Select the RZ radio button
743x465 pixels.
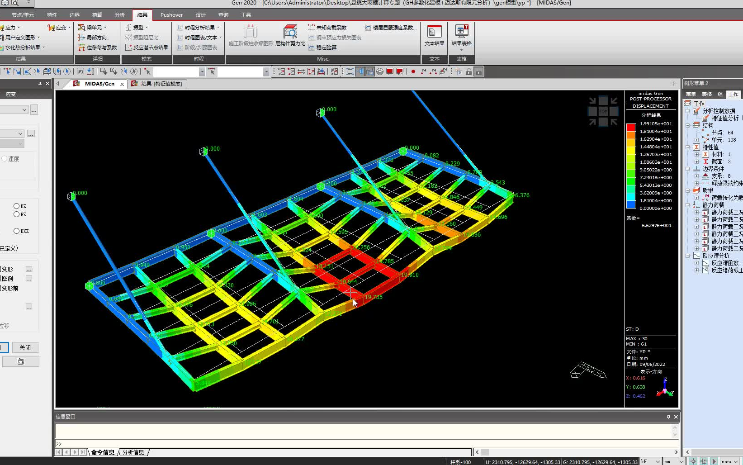16,214
